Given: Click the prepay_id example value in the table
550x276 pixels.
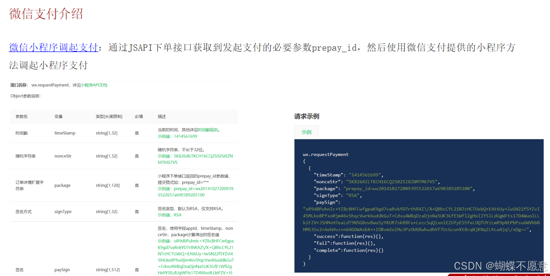Looking at the screenshot, I should [x=195, y=192].
